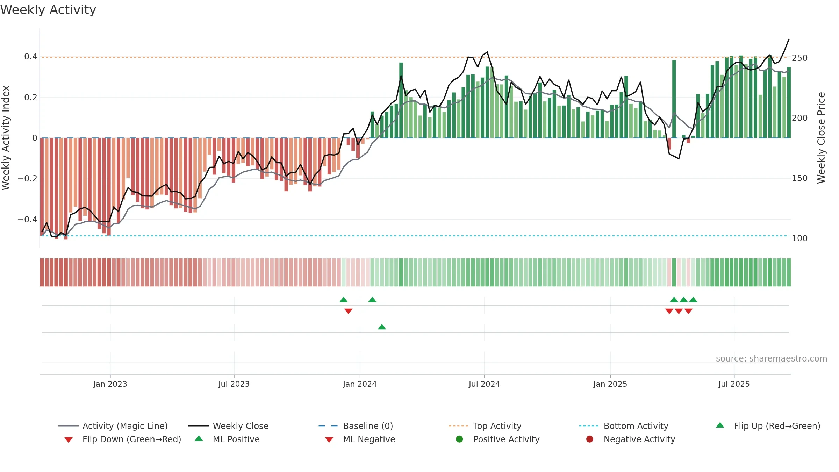Toggle the Baseline (0) legend entry
This screenshot has height=472, width=839.
click(x=356, y=426)
